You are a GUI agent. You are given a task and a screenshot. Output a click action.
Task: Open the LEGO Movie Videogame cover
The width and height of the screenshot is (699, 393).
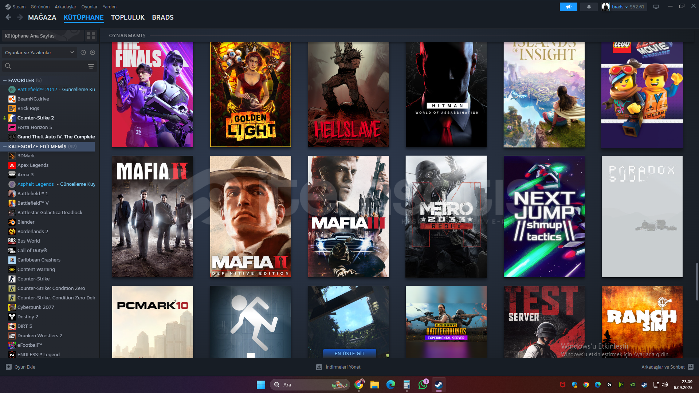[642, 95]
